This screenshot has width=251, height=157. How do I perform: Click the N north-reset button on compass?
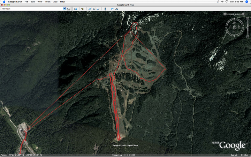[235, 19]
